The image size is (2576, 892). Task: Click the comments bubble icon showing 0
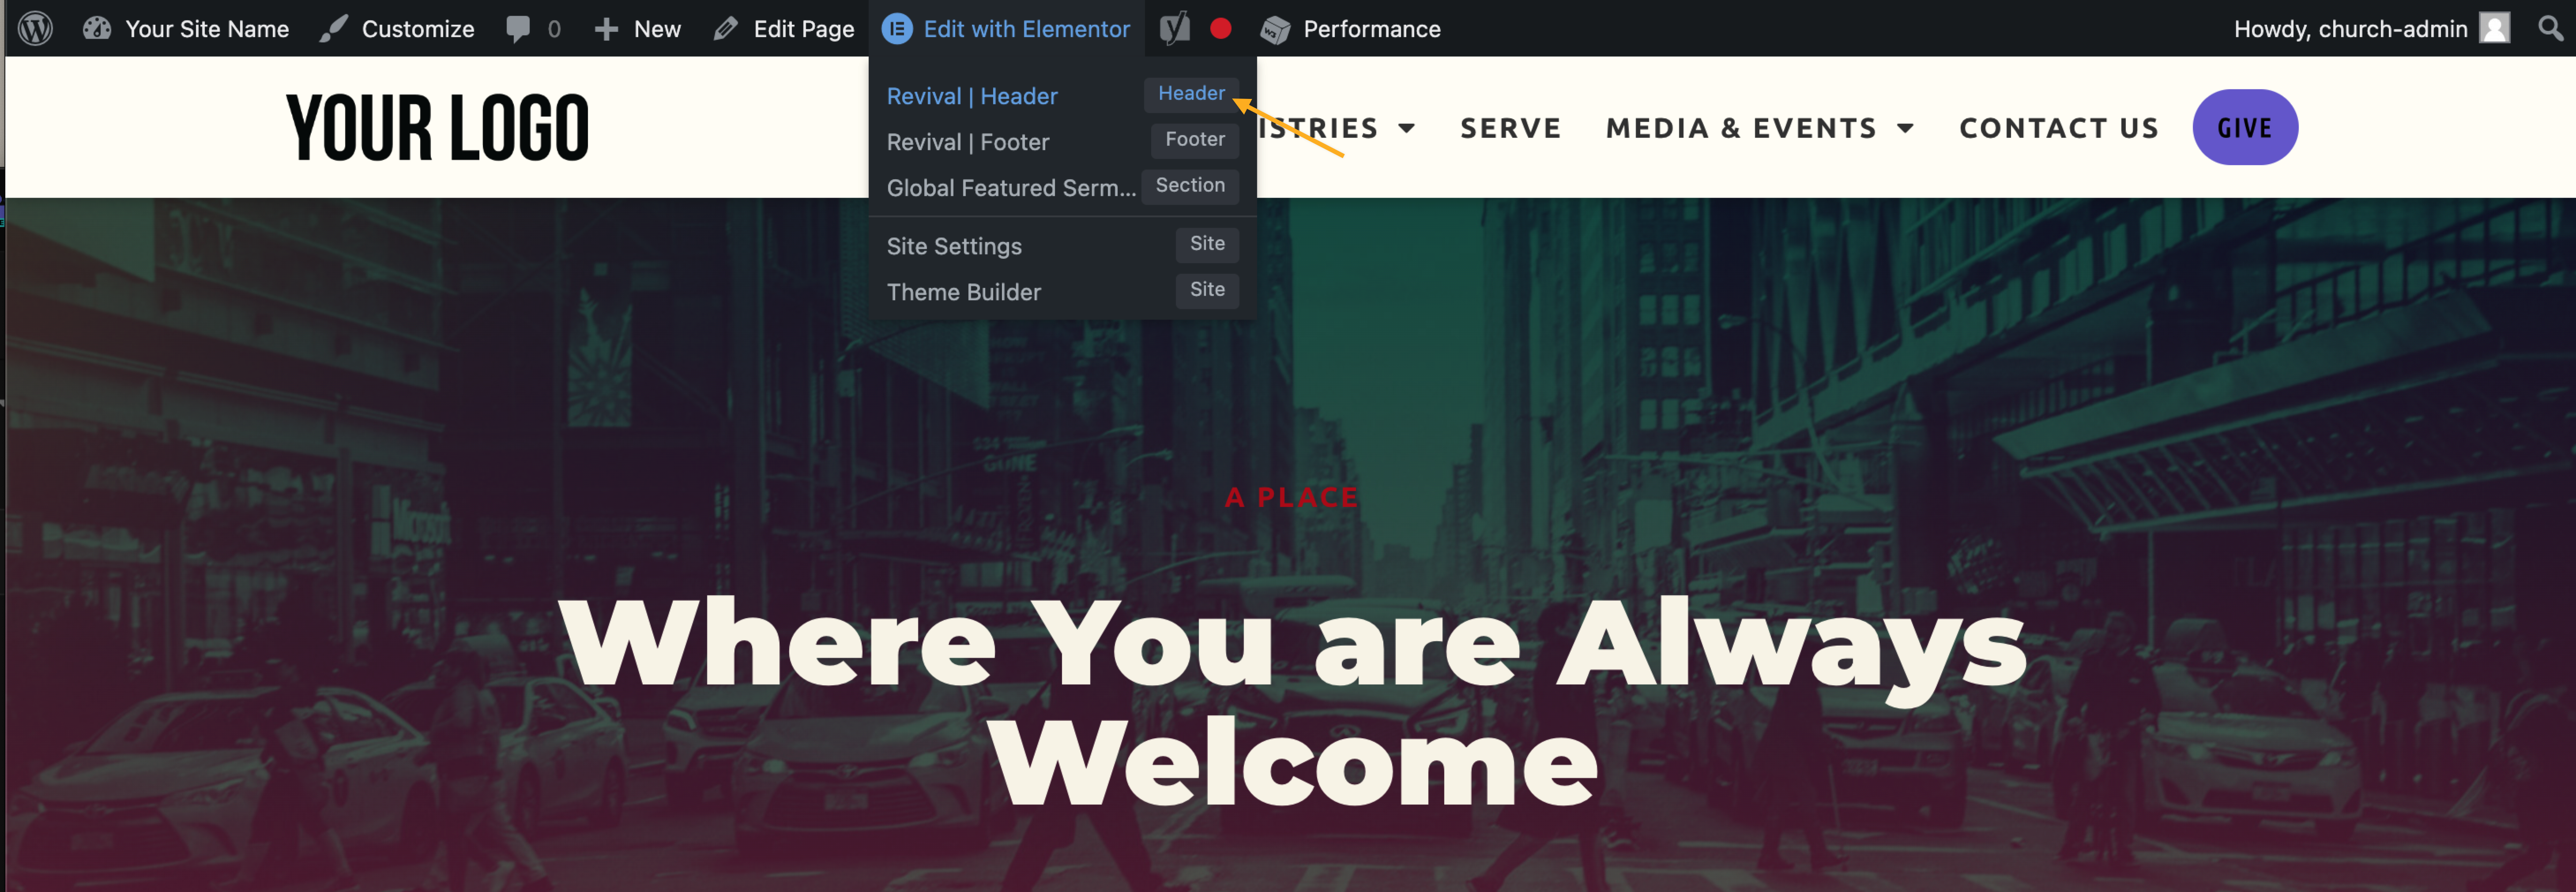520,28
